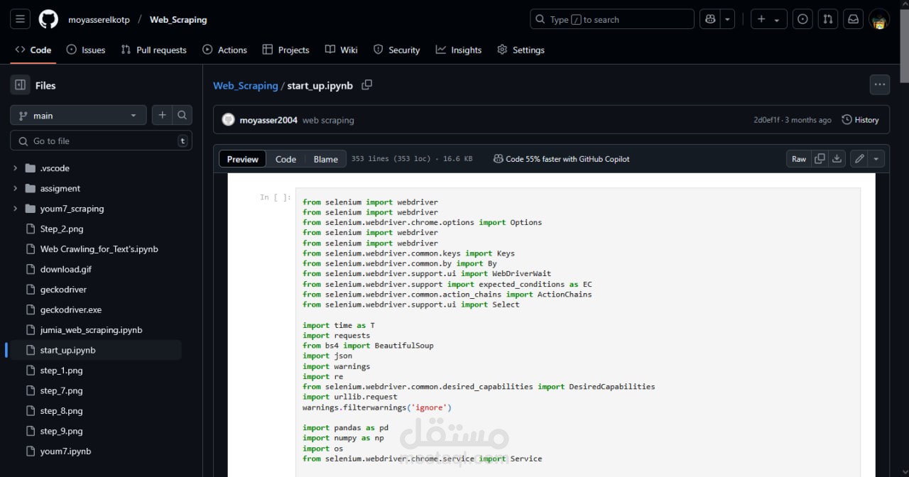Switch to the Code tab

click(33, 50)
